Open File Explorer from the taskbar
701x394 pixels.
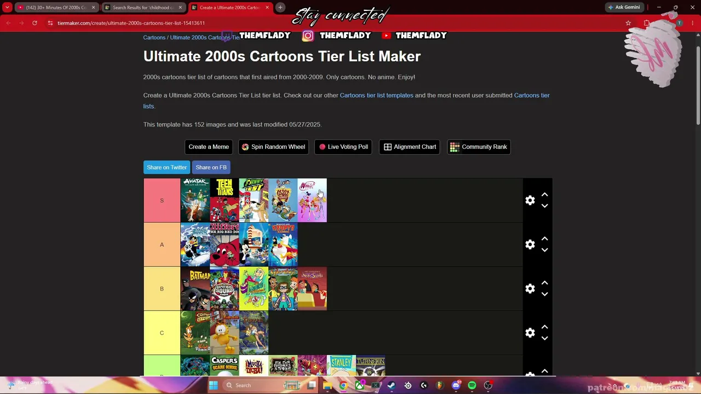(327, 385)
